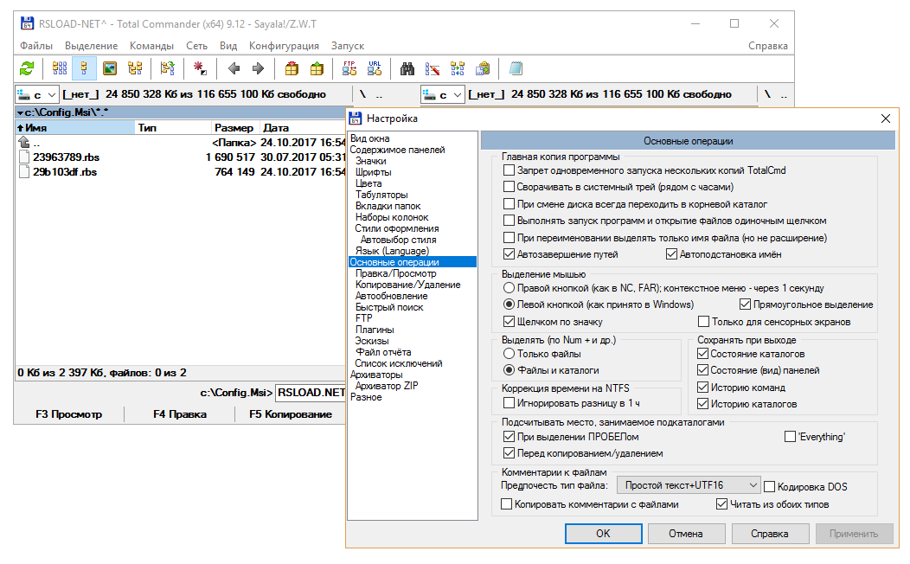Screen dimensions: 910x564
Task: Open the FTP connect toolbar icon
Action: pos(349,68)
